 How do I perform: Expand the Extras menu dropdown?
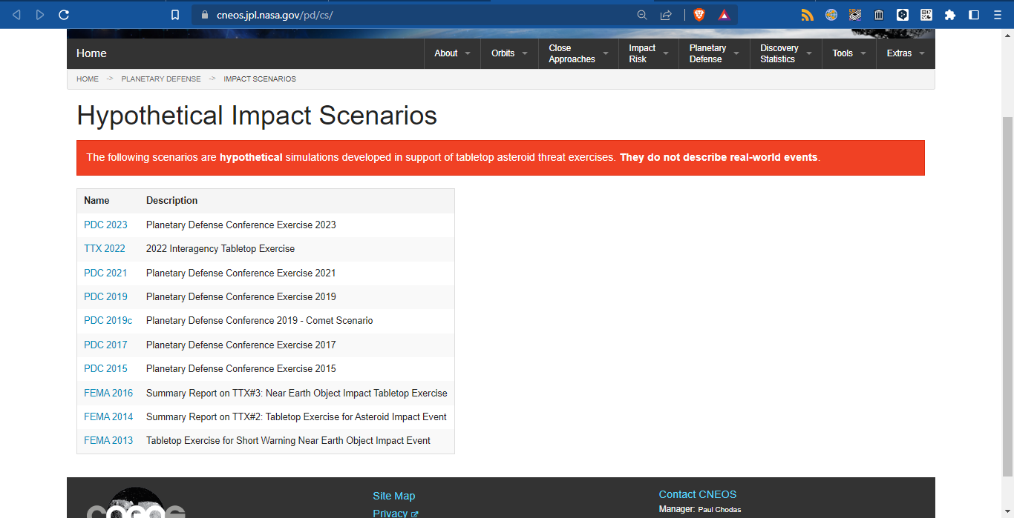[906, 53]
